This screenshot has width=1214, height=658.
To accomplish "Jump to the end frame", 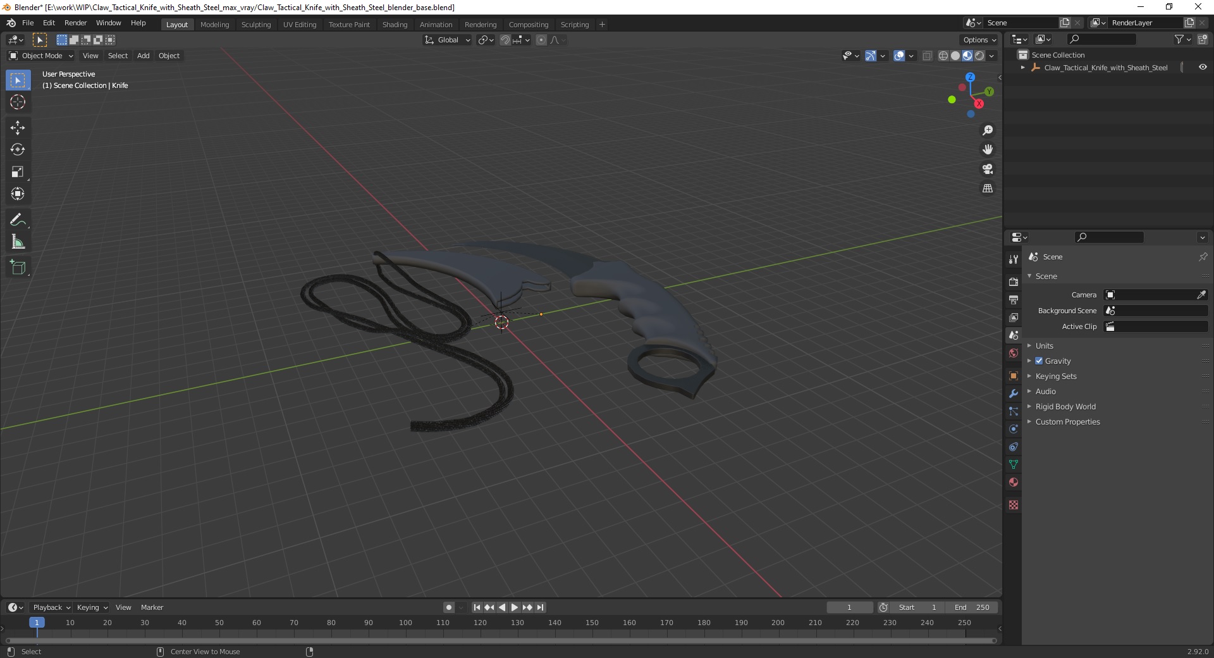I will [x=540, y=607].
